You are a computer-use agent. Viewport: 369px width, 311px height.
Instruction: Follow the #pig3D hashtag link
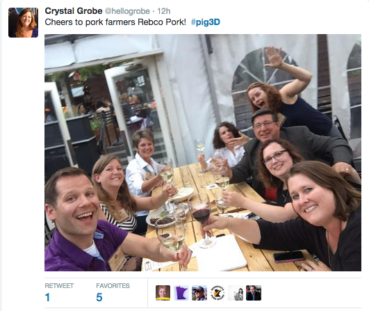click(206, 22)
